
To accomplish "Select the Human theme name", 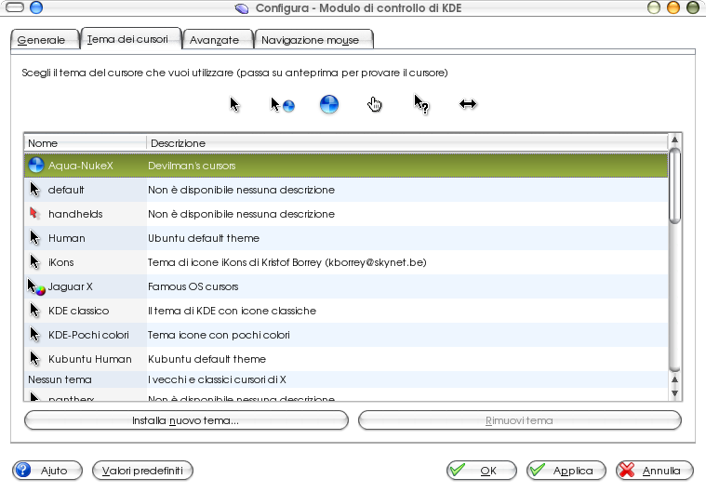I will point(67,238).
